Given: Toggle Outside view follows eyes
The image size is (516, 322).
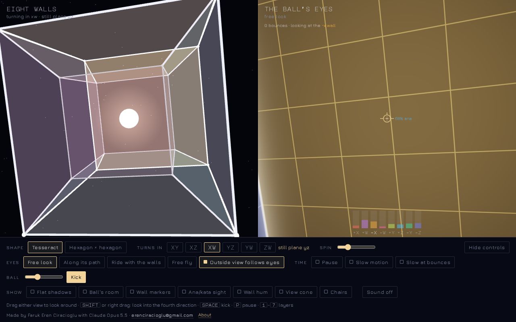Looking at the screenshot, I should (x=241, y=262).
